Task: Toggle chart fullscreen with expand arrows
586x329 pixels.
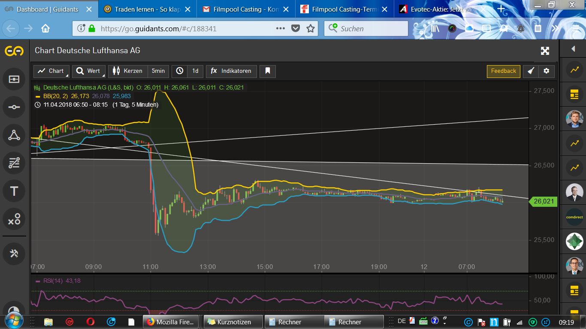Action: tap(545, 51)
